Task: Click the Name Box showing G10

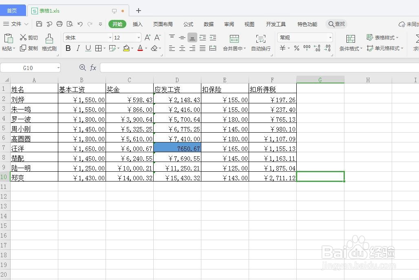Action: [x=29, y=68]
